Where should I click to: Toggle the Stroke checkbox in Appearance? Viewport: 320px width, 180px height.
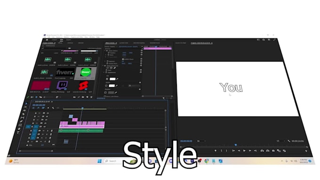pos(106,86)
